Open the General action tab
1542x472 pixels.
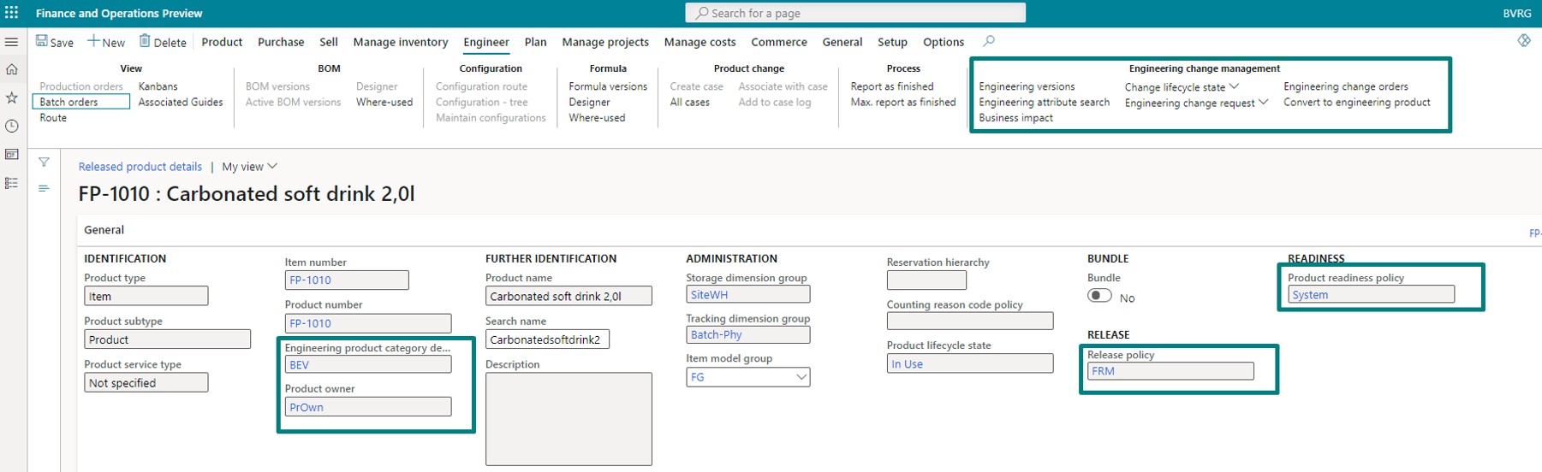click(842, 42)
